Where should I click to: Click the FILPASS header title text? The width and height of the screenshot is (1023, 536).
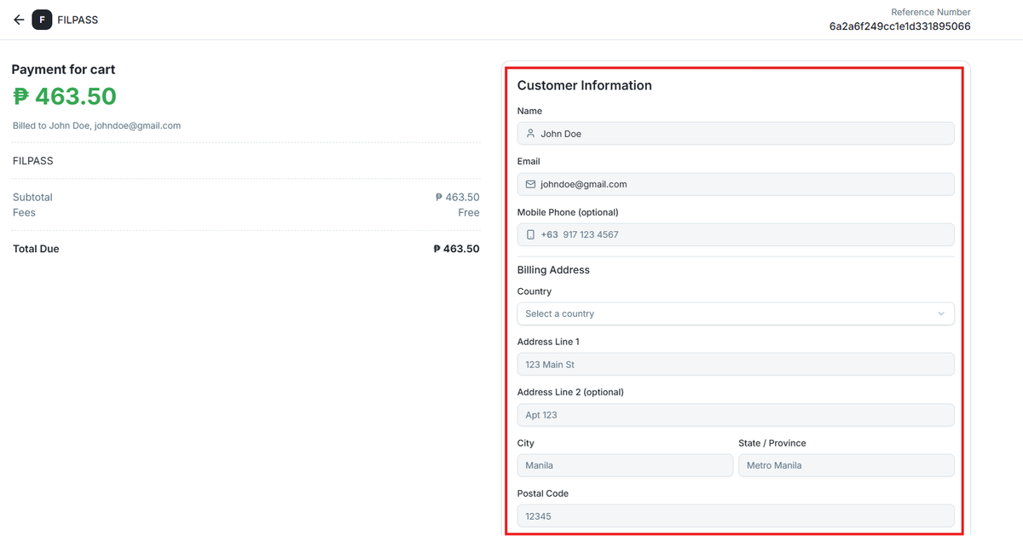point(78,20)
